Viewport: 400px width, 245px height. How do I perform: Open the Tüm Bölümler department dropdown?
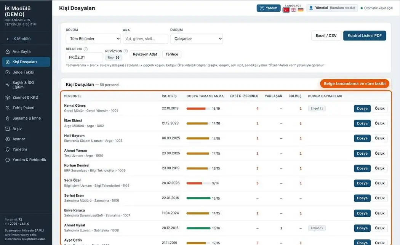(x=93, y=39)
